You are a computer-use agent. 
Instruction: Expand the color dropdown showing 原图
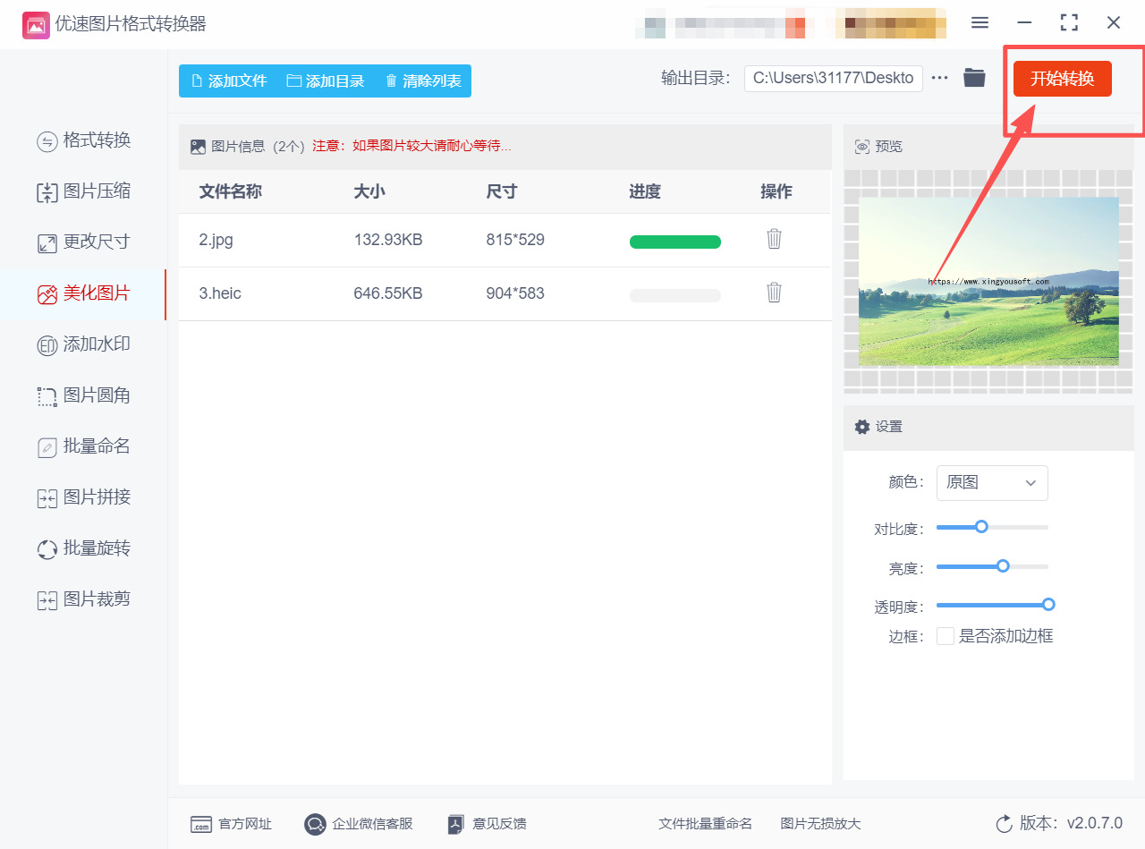[x=991, y=483]
